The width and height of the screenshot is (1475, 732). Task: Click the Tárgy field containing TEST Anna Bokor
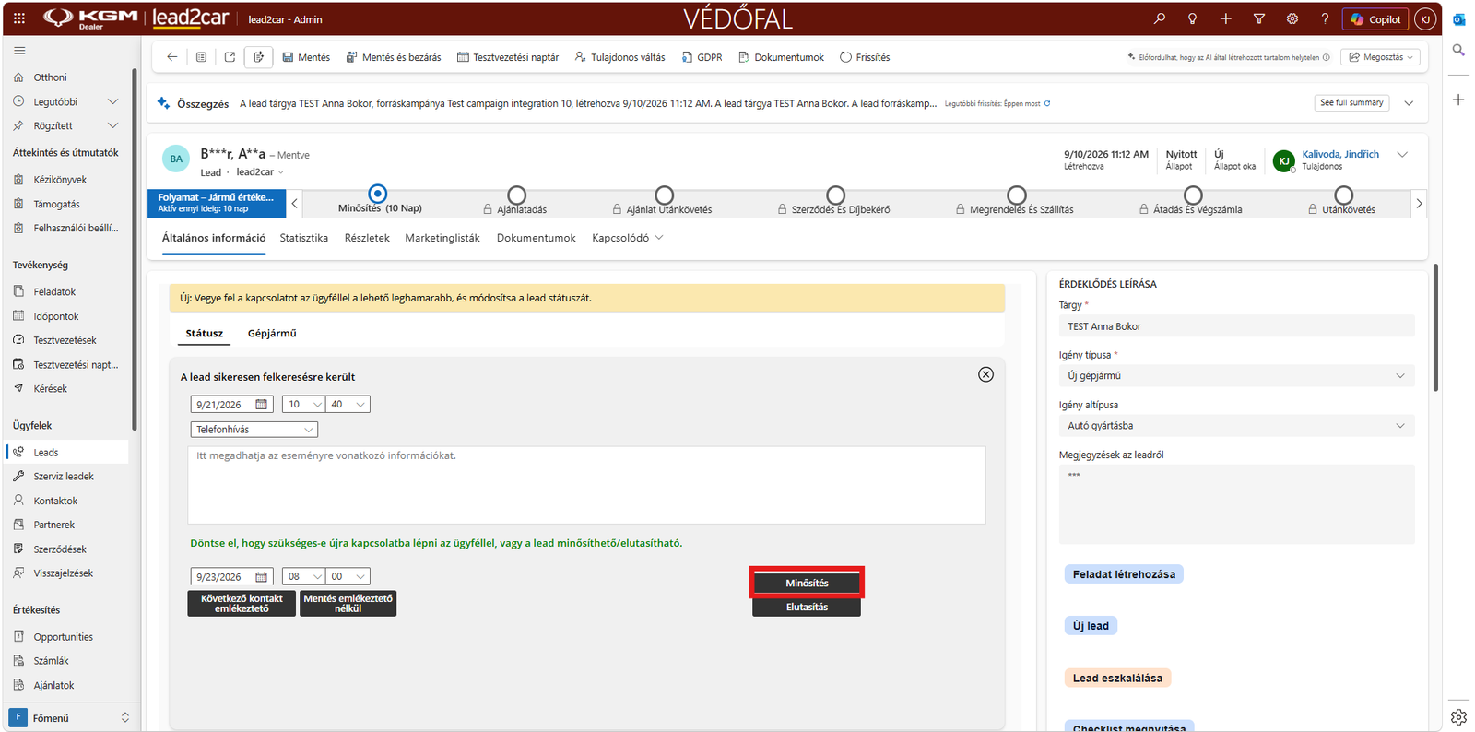tap(1236, 326)
